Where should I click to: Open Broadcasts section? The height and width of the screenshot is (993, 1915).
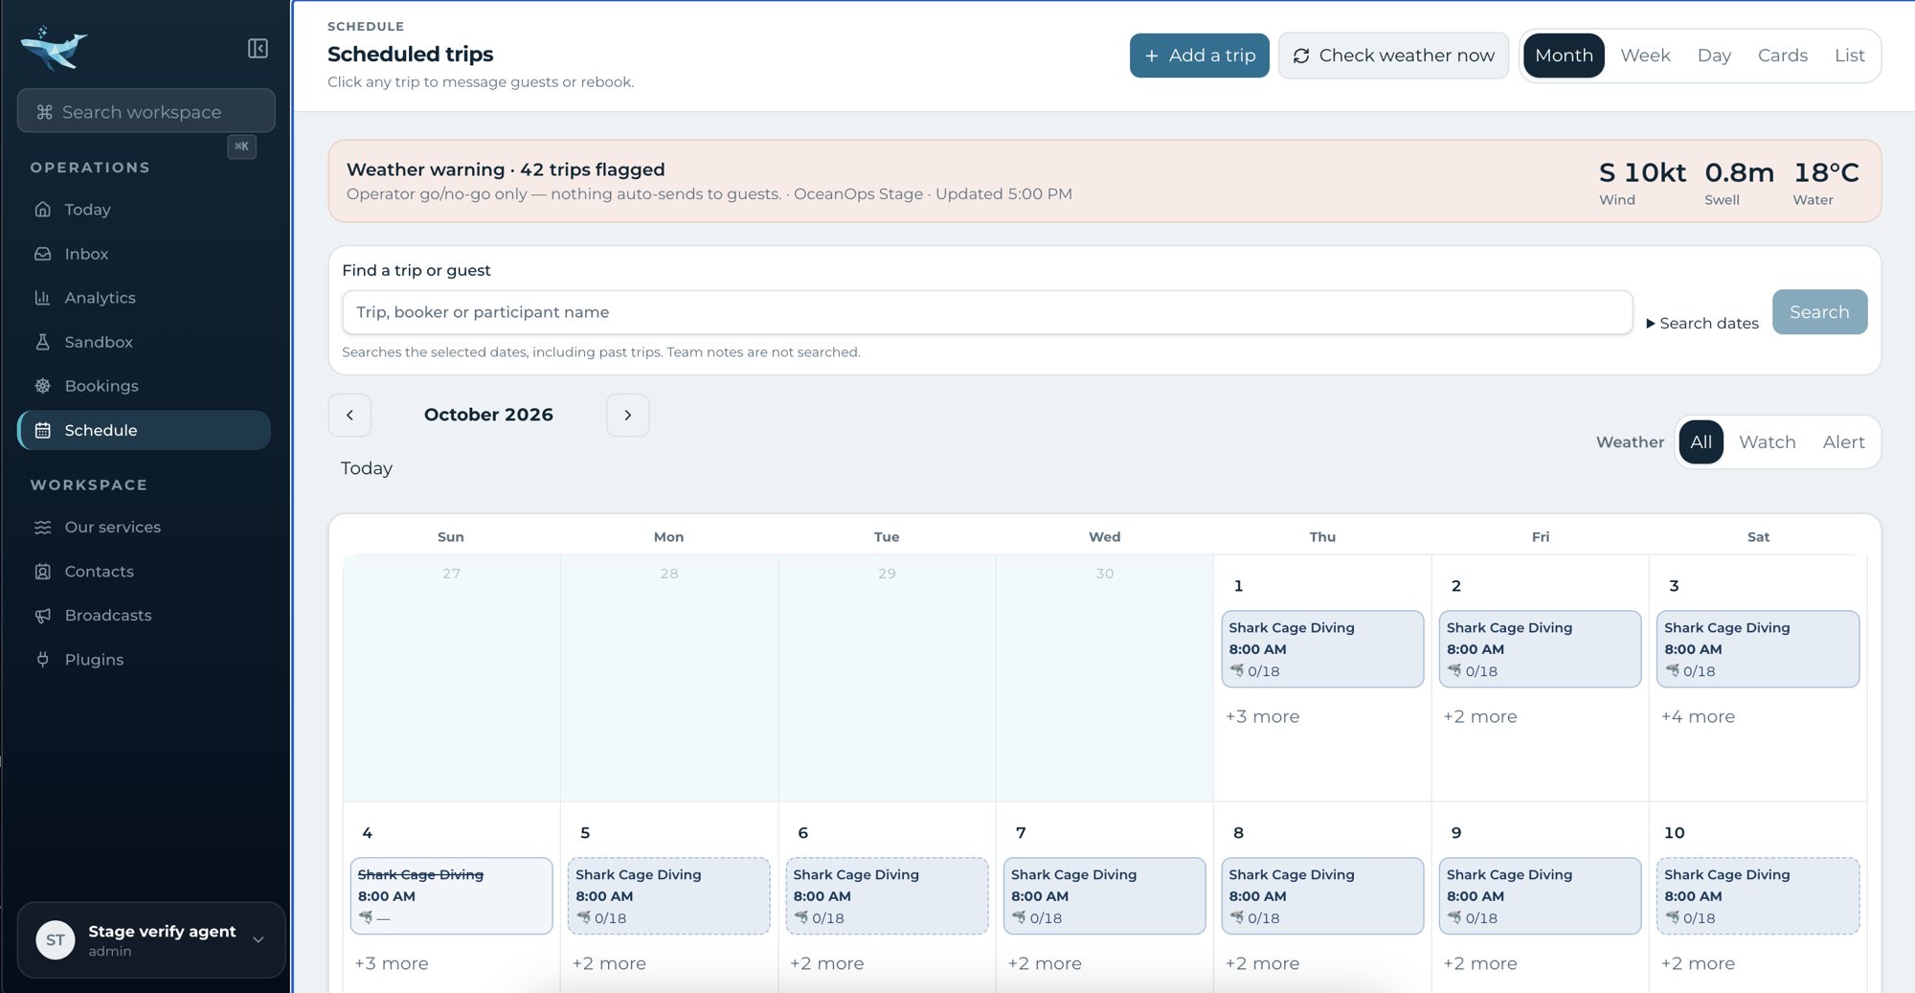click(x=144, y=616)
